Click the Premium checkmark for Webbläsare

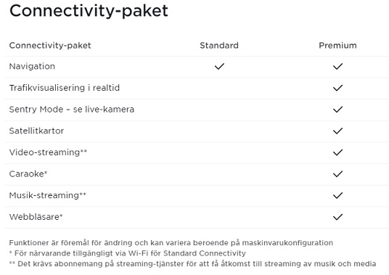337,217
